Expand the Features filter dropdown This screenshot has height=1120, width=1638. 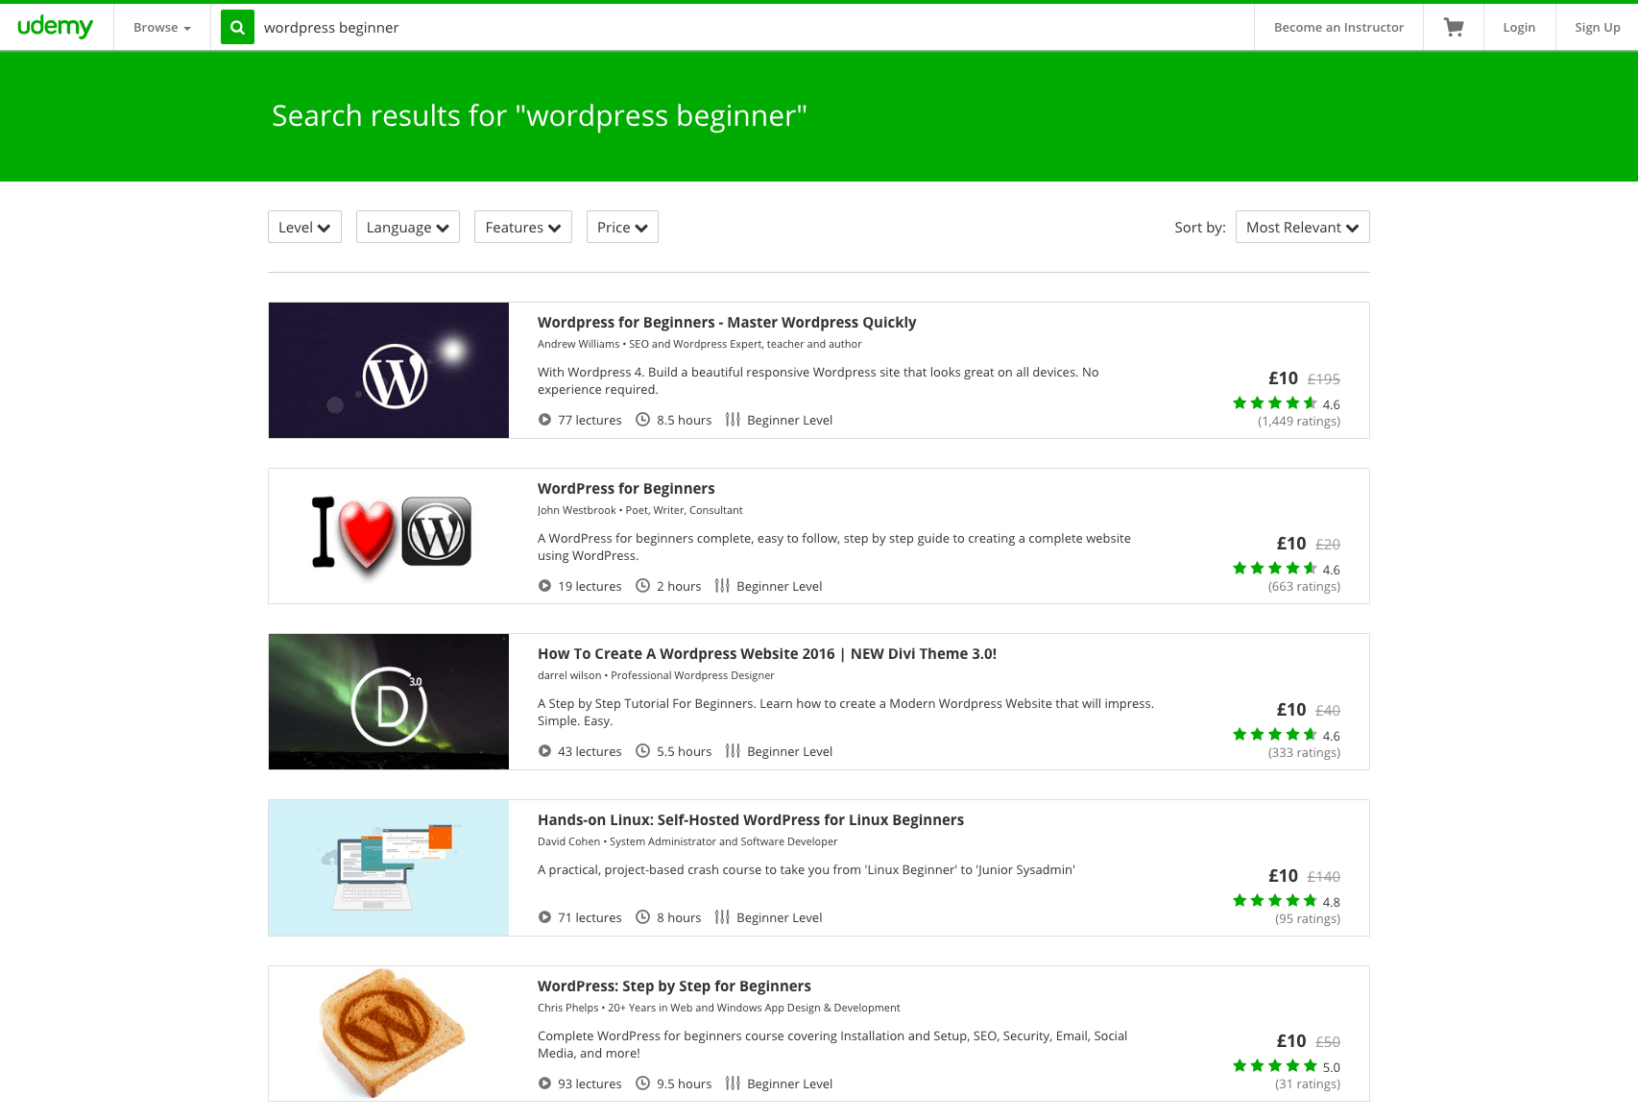(523, 227)
